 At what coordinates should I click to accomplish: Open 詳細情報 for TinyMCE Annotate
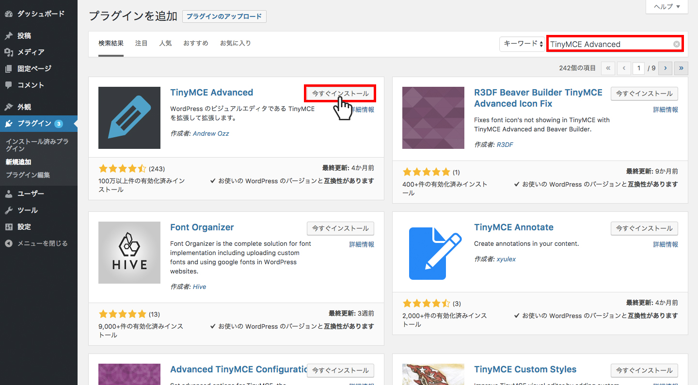pyautogui.click(x=666, y=244)
